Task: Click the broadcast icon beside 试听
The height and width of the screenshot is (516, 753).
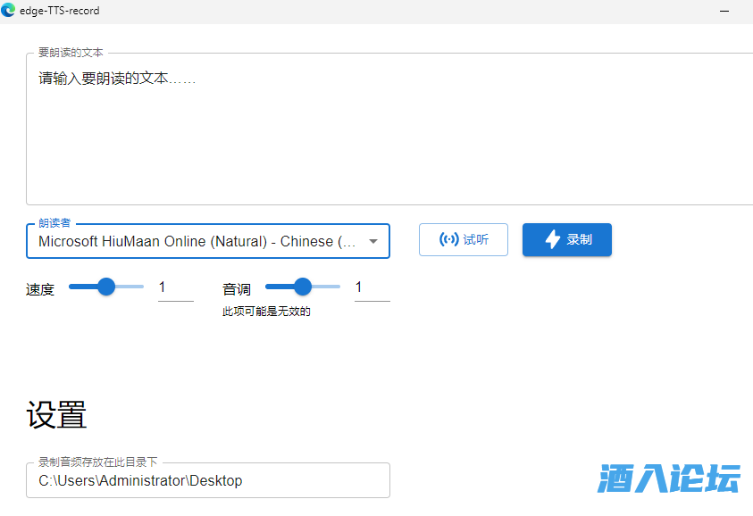Action: [448, 239]
